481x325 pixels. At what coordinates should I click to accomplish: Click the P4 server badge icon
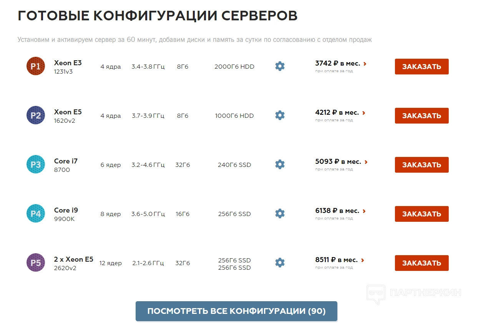(x=36, y=213)
